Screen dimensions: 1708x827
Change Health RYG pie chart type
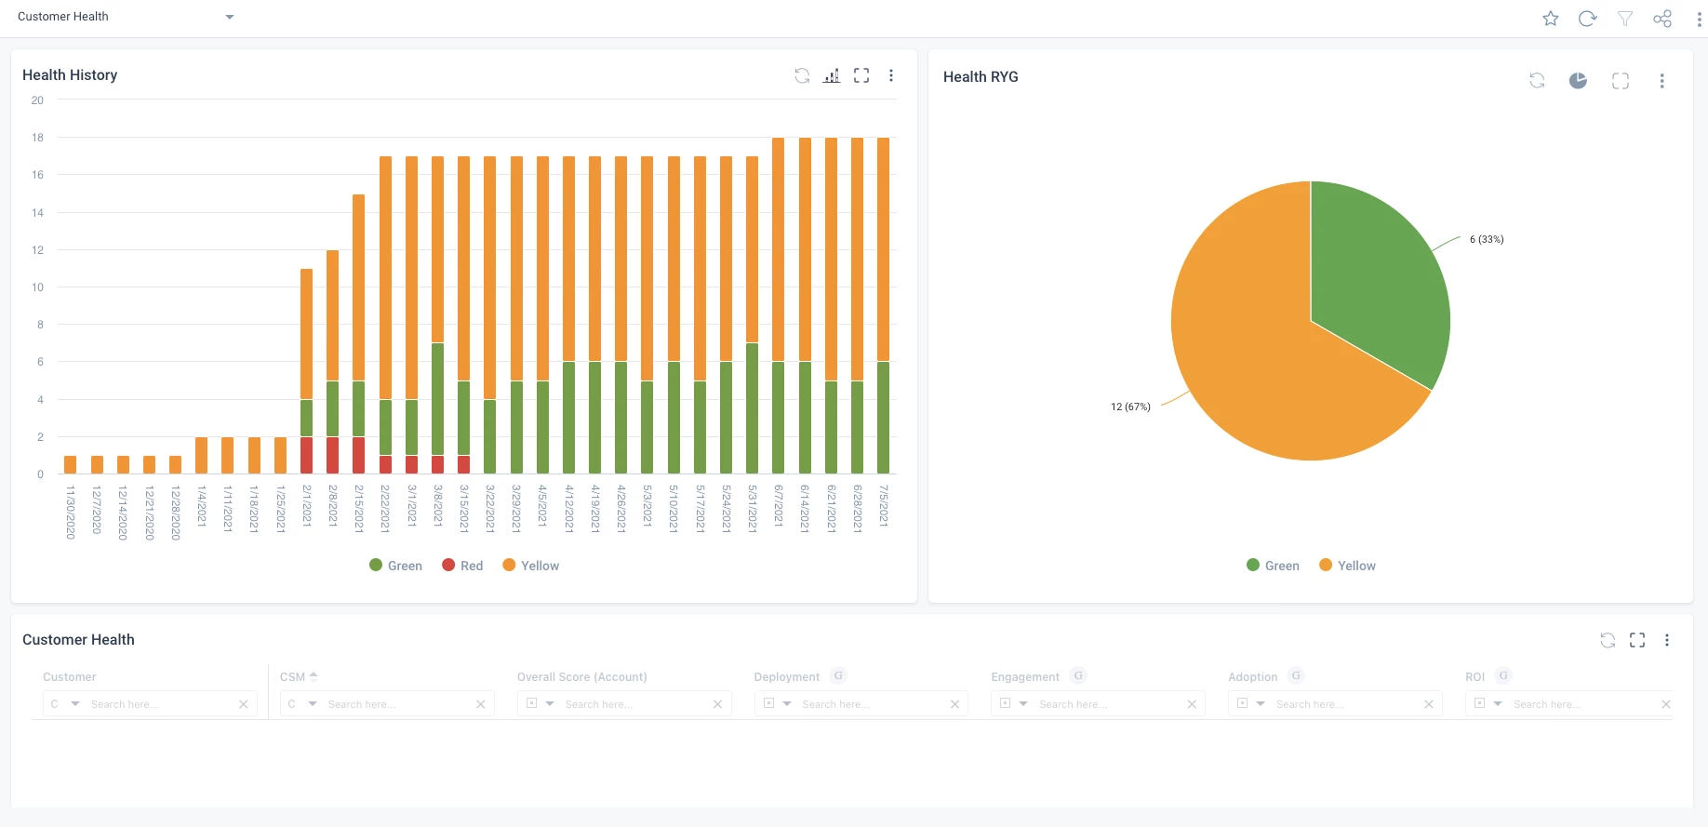pos(1578,81)
